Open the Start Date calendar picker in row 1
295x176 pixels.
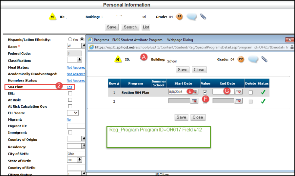tap(195, 92)
